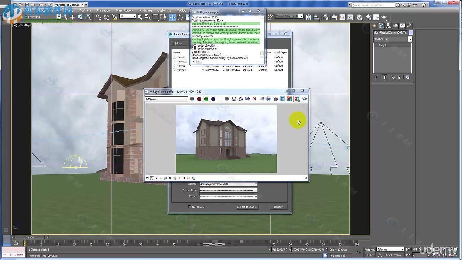Screen dimensions: 462x260
Task: Open Modifiers menu
Action: [85, 10]
